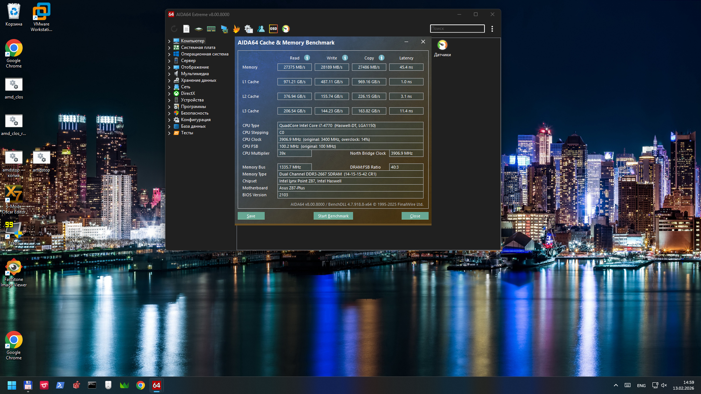Open the CPU chip tool icon
The image size is (701, 394).
[199, 29]
